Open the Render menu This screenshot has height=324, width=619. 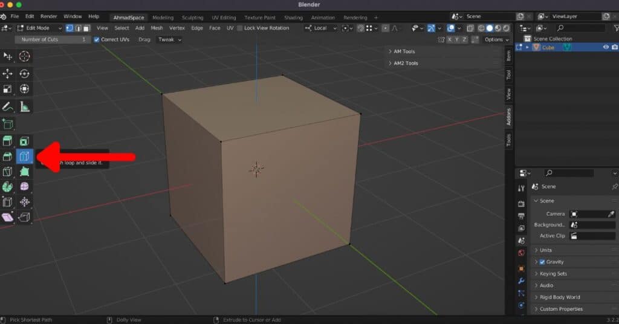48,16
